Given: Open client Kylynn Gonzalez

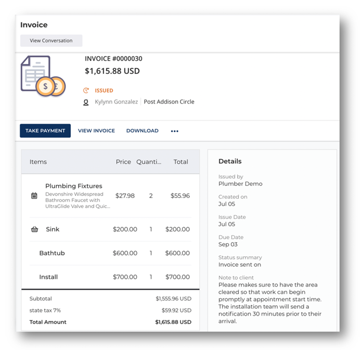Looking at the screenshot, I should [117, 102].
